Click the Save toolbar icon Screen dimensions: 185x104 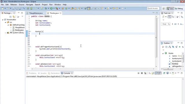13,8
